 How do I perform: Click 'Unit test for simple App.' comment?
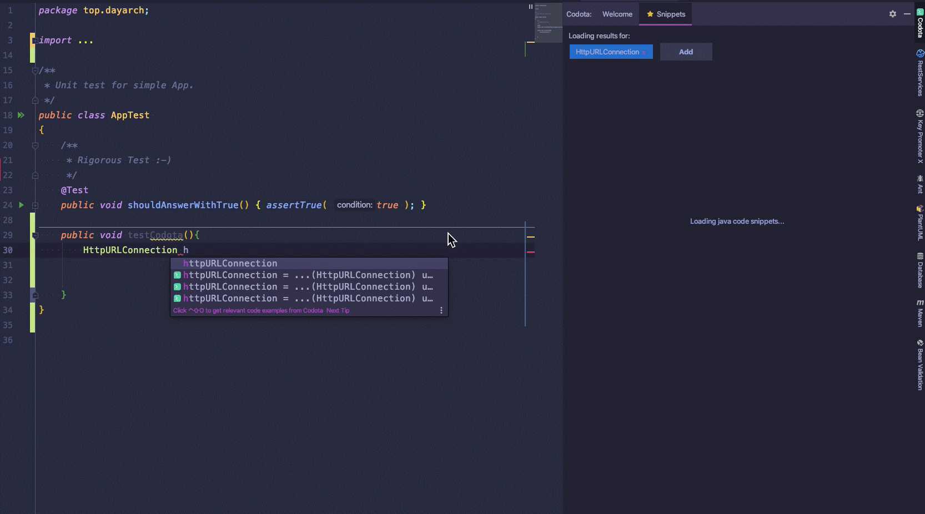click(124, 85)
